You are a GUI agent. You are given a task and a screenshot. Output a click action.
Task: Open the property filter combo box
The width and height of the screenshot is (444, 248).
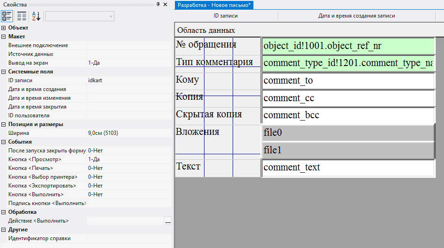click(80, 16)
